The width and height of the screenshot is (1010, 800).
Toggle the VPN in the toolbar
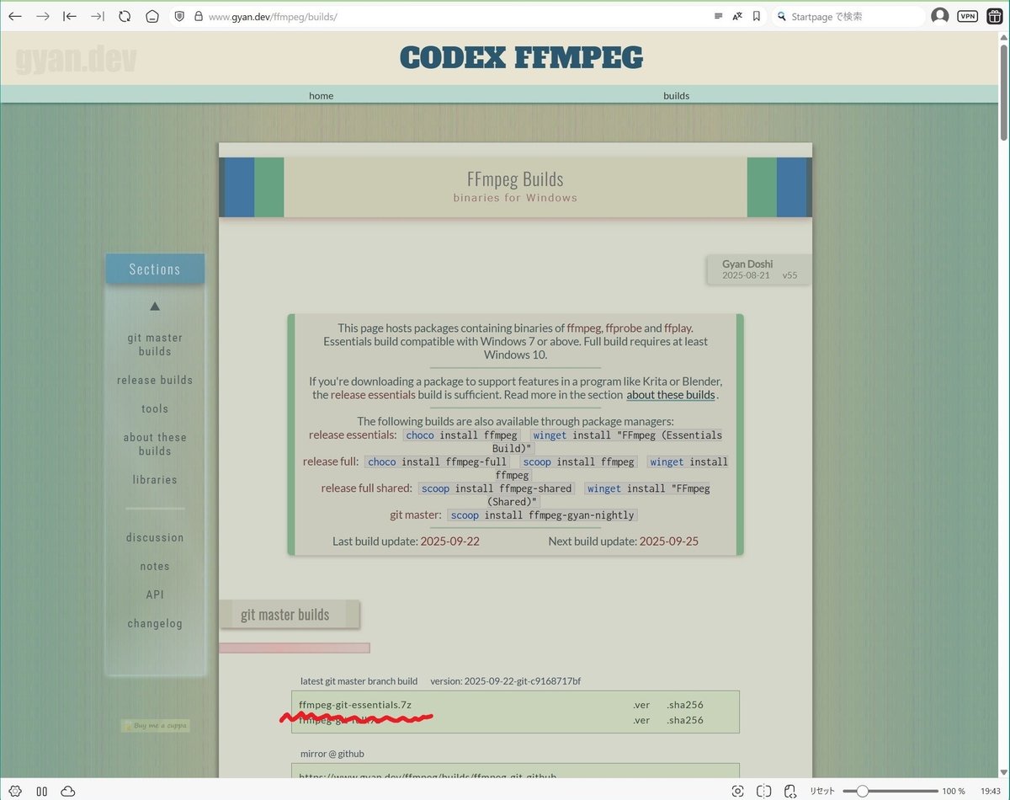(x=966, y=15)
